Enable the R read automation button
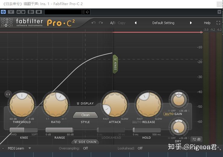 click(19, 12)
